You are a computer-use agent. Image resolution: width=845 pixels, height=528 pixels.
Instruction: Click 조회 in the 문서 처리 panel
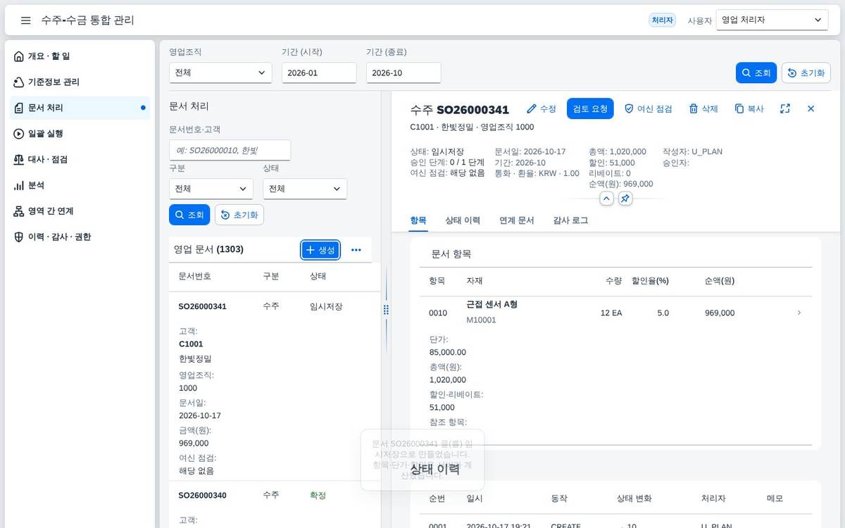[189, 215]
